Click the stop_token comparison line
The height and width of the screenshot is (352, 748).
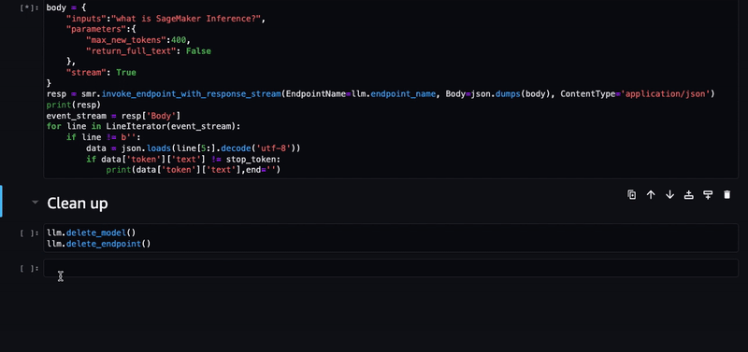(183, 159)
